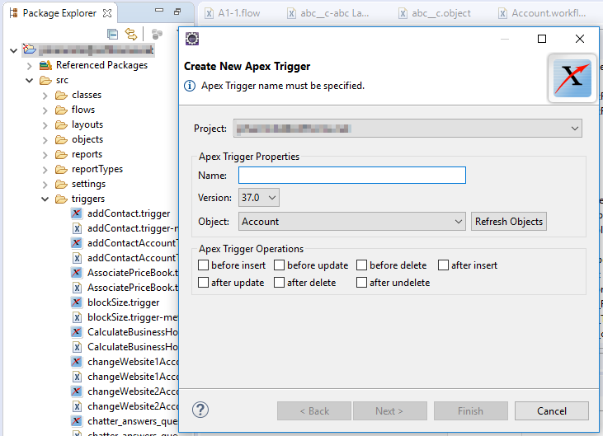Expand the classes folder
603x436 pixels.
pyautogui.click(x=45, y=96)
